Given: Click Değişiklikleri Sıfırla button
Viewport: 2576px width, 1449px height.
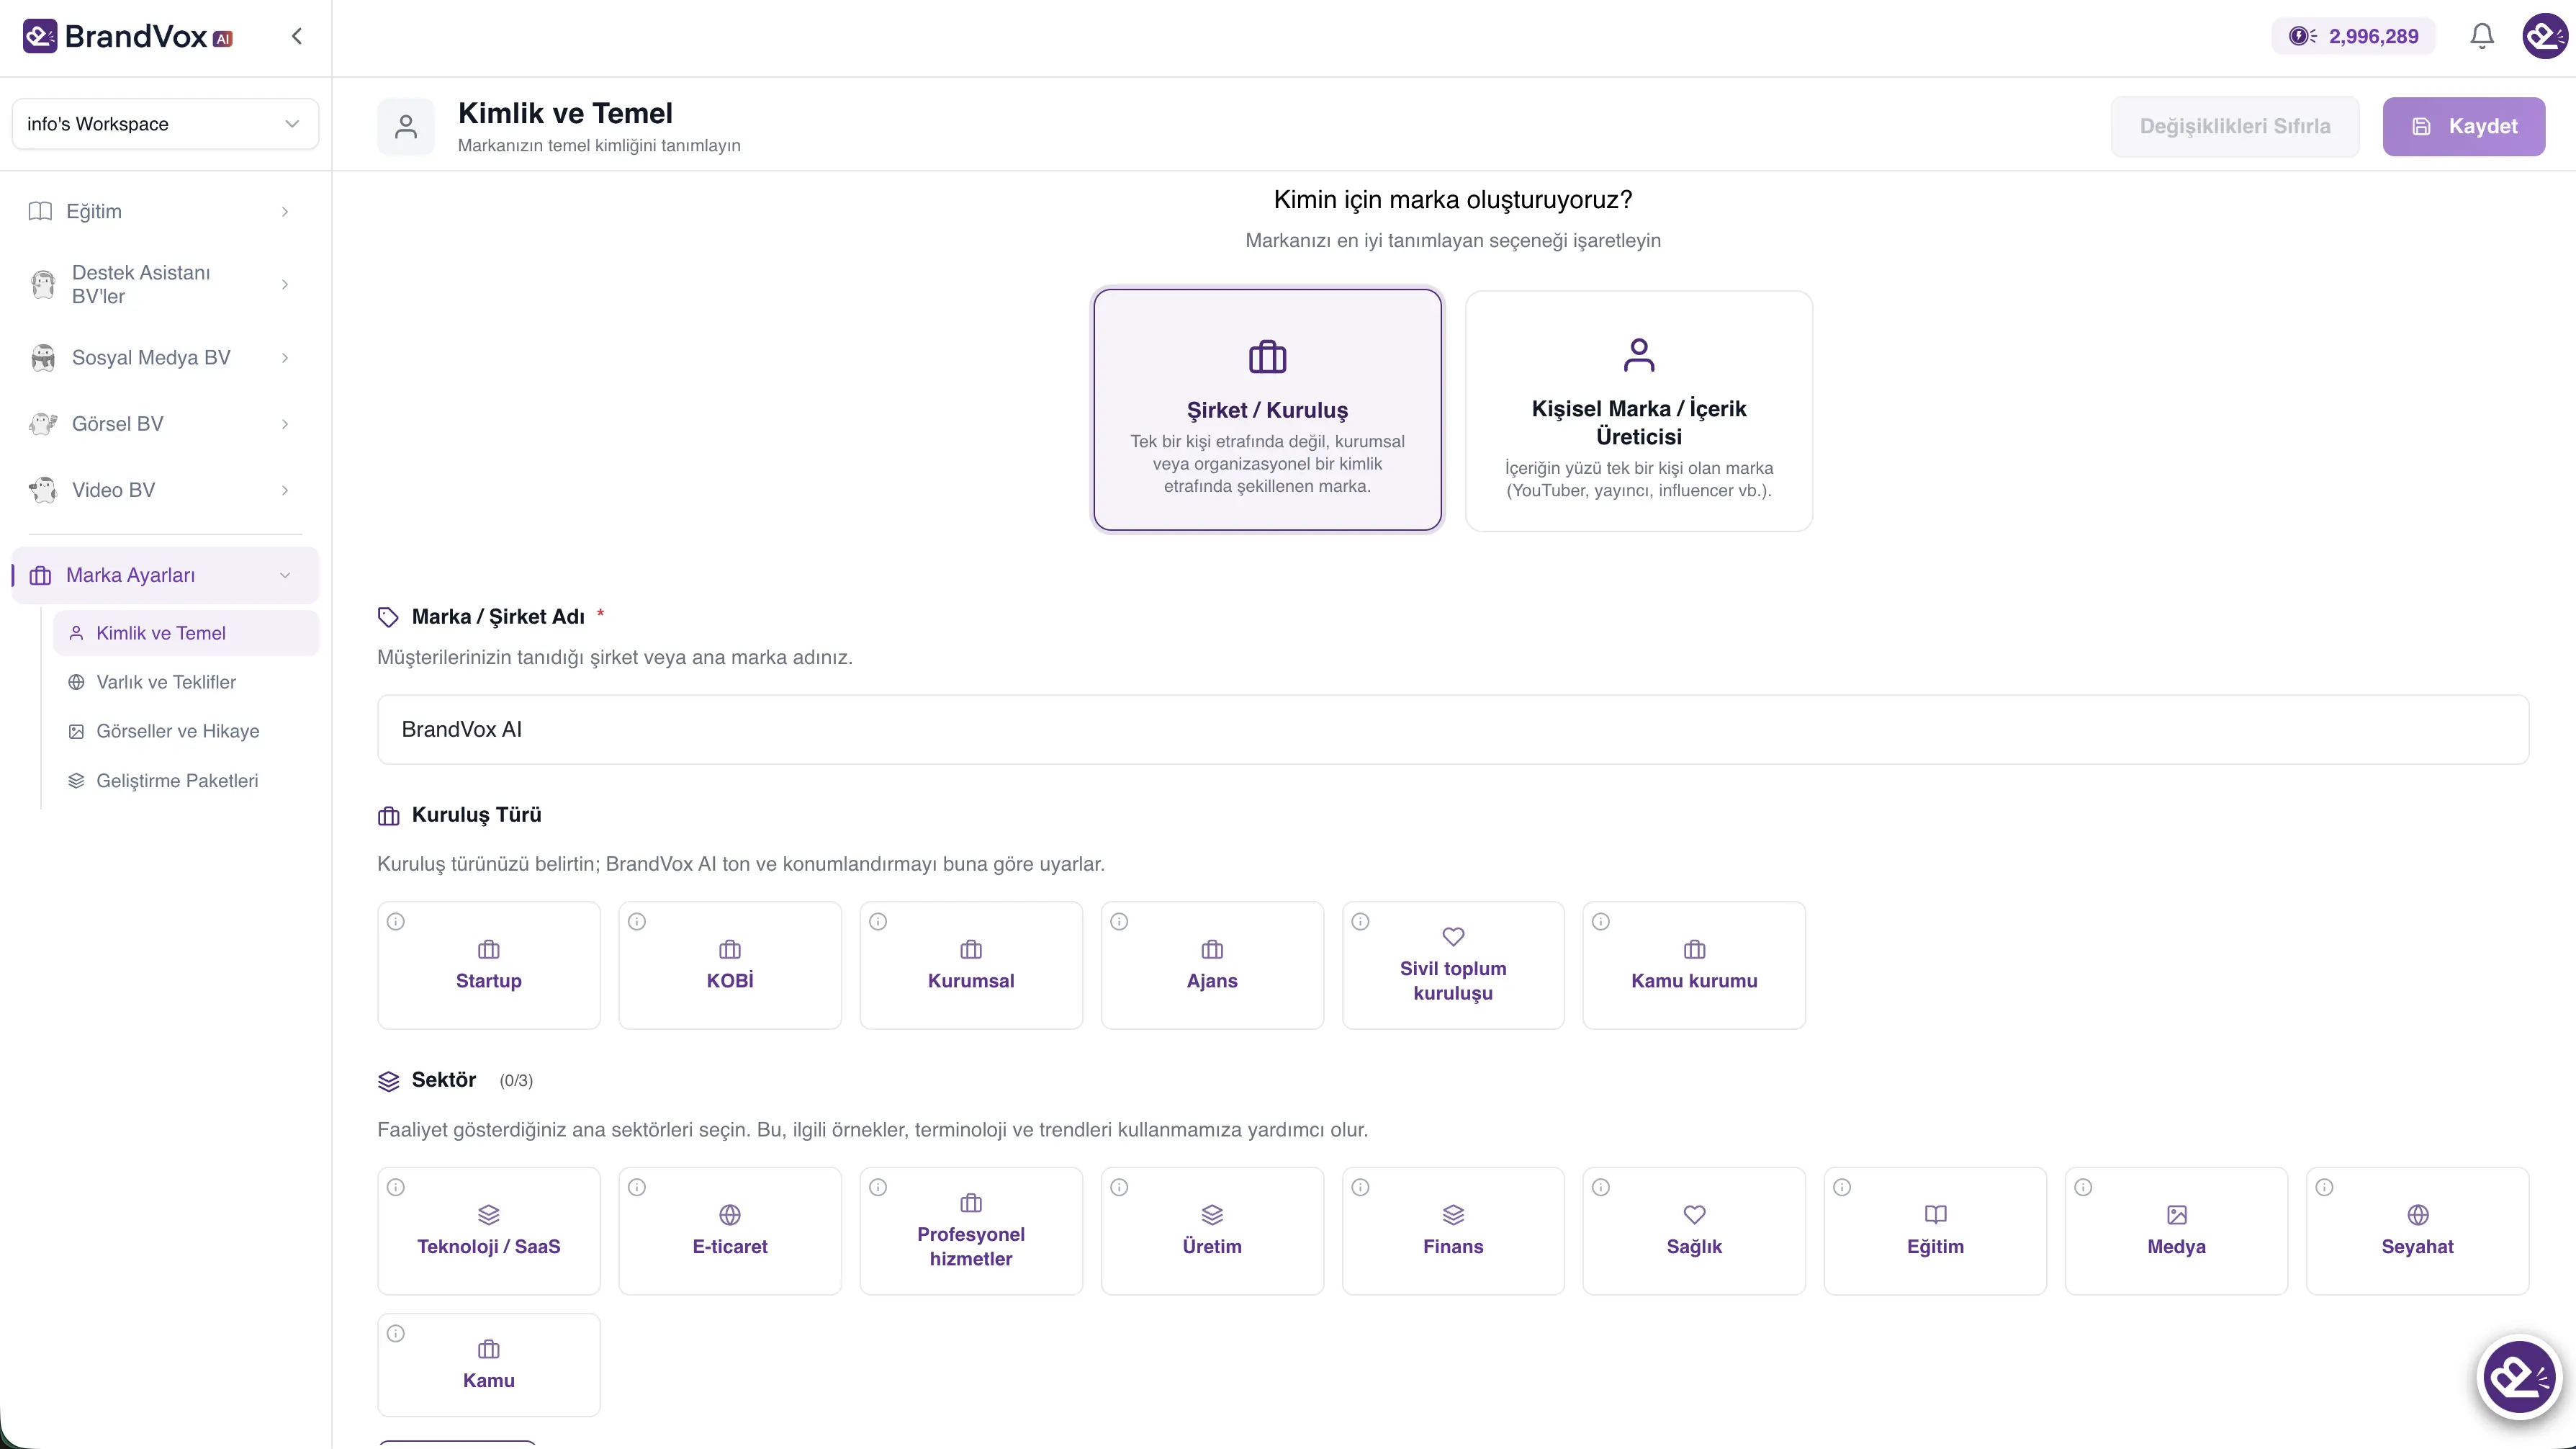Looking at the screenshot, I should coord(2234,126).
